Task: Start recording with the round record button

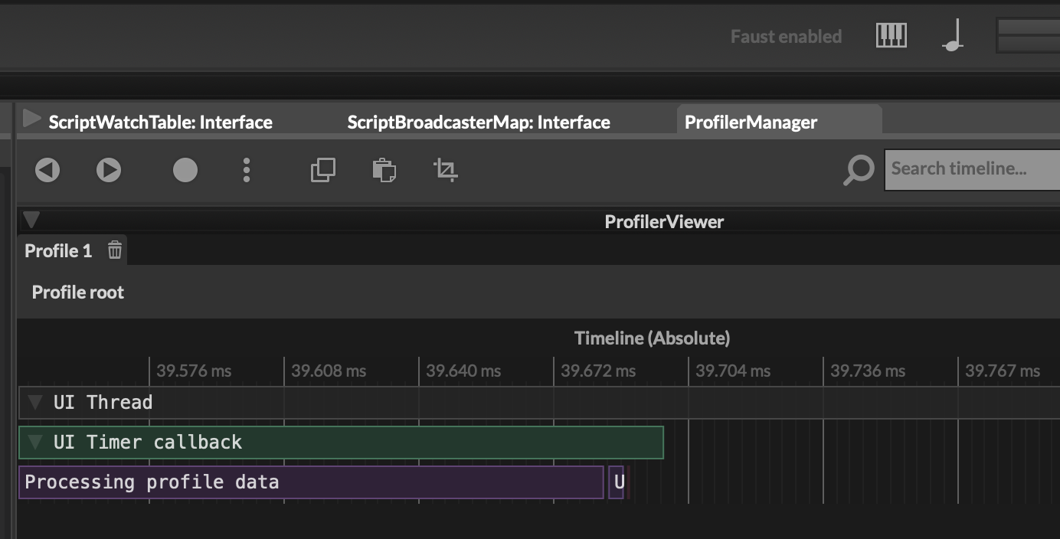Action: (x=185, y=170)
